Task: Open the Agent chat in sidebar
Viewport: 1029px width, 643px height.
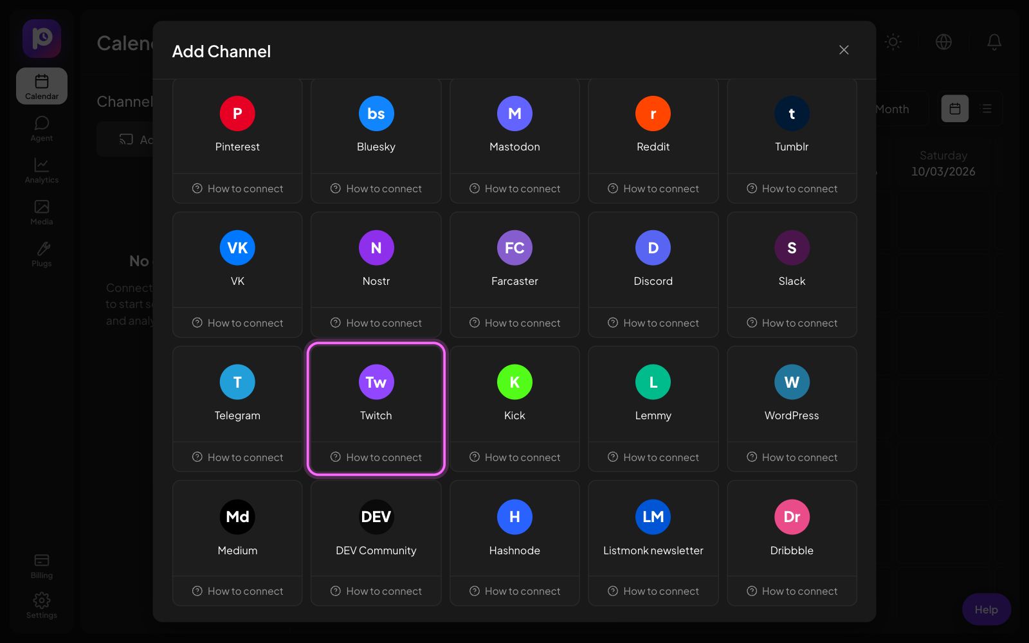Action: (x=42, y=129)
